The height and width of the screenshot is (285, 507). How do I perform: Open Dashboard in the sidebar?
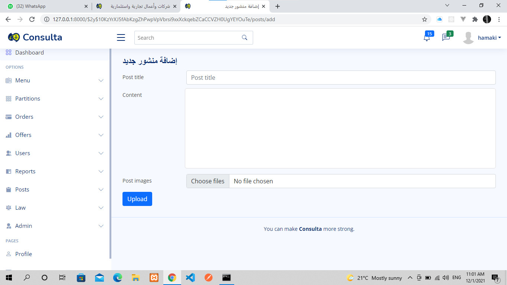[x=55, y=53]
